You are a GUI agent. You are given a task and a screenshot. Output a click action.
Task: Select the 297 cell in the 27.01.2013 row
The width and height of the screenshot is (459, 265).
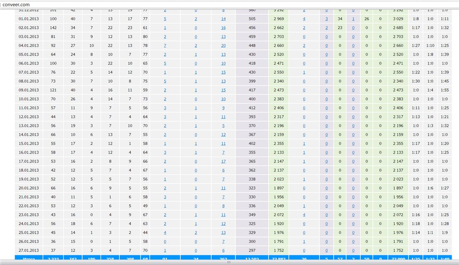pos(252,250)
